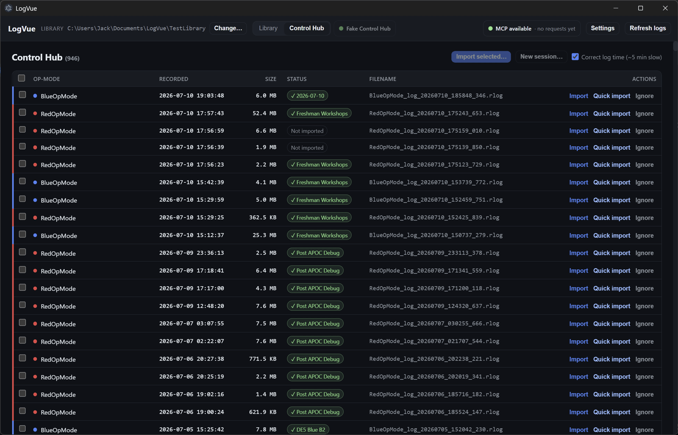The width and height of the screenshot is (678, 435).
Task: Click the RECORDED column header
Action: coord(174,79)
